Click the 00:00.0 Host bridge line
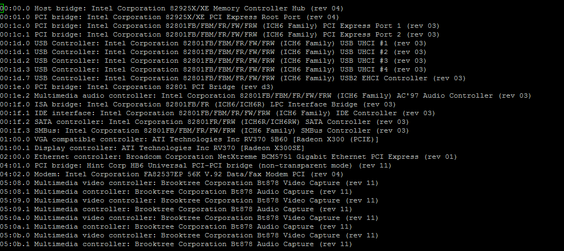The width and height of the screenshot is (564, 251). [171, 8]
